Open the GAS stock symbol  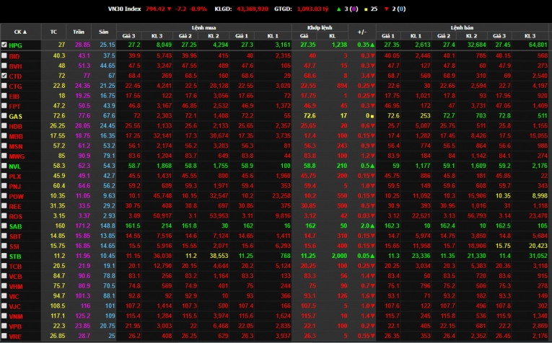[x=15, y=116]
